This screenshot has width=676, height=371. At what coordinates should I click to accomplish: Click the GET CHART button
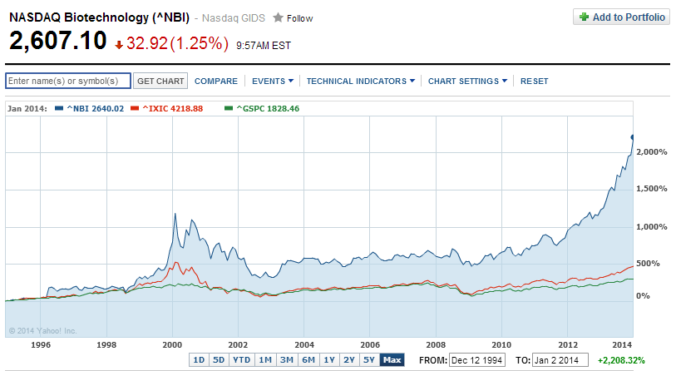point(160,81)
